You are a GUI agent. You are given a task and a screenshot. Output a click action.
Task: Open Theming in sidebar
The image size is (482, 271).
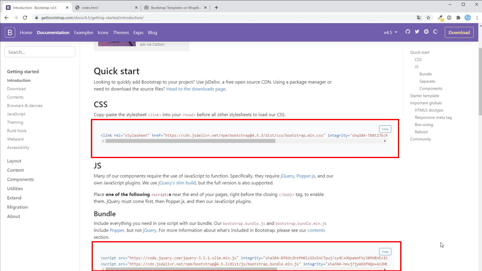click(15, 122)
